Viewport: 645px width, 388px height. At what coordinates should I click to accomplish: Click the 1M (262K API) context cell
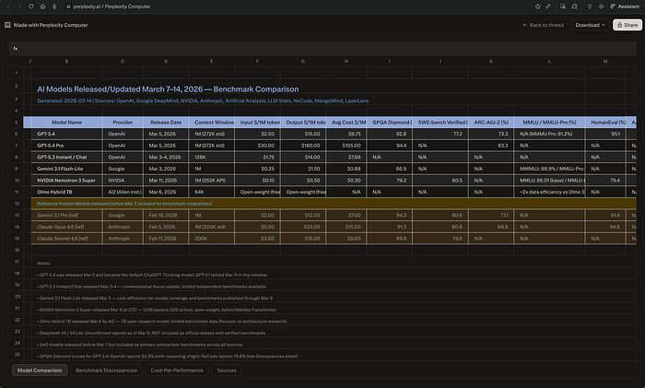[212, 181]
